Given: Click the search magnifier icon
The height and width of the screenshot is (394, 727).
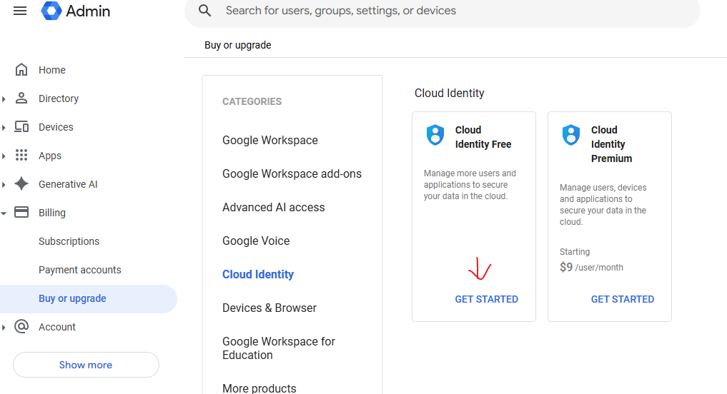Looking at the screenshot, I should (x=205, y=11).
